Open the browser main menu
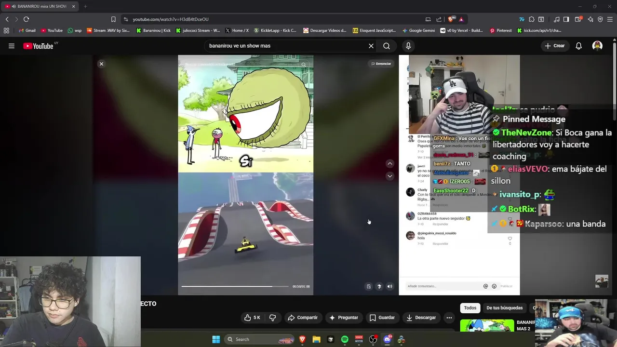 pos(610,19)
